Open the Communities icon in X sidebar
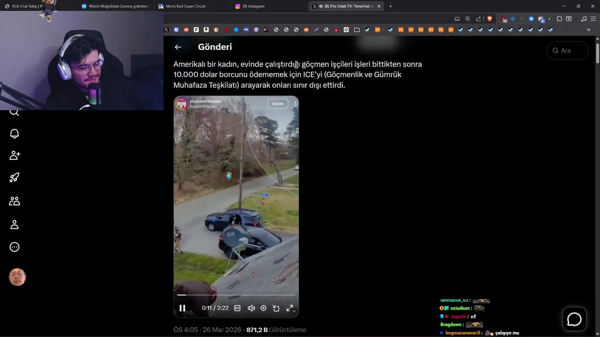The height and width of the screenshot is (337, 600). (x=15, y=201)
